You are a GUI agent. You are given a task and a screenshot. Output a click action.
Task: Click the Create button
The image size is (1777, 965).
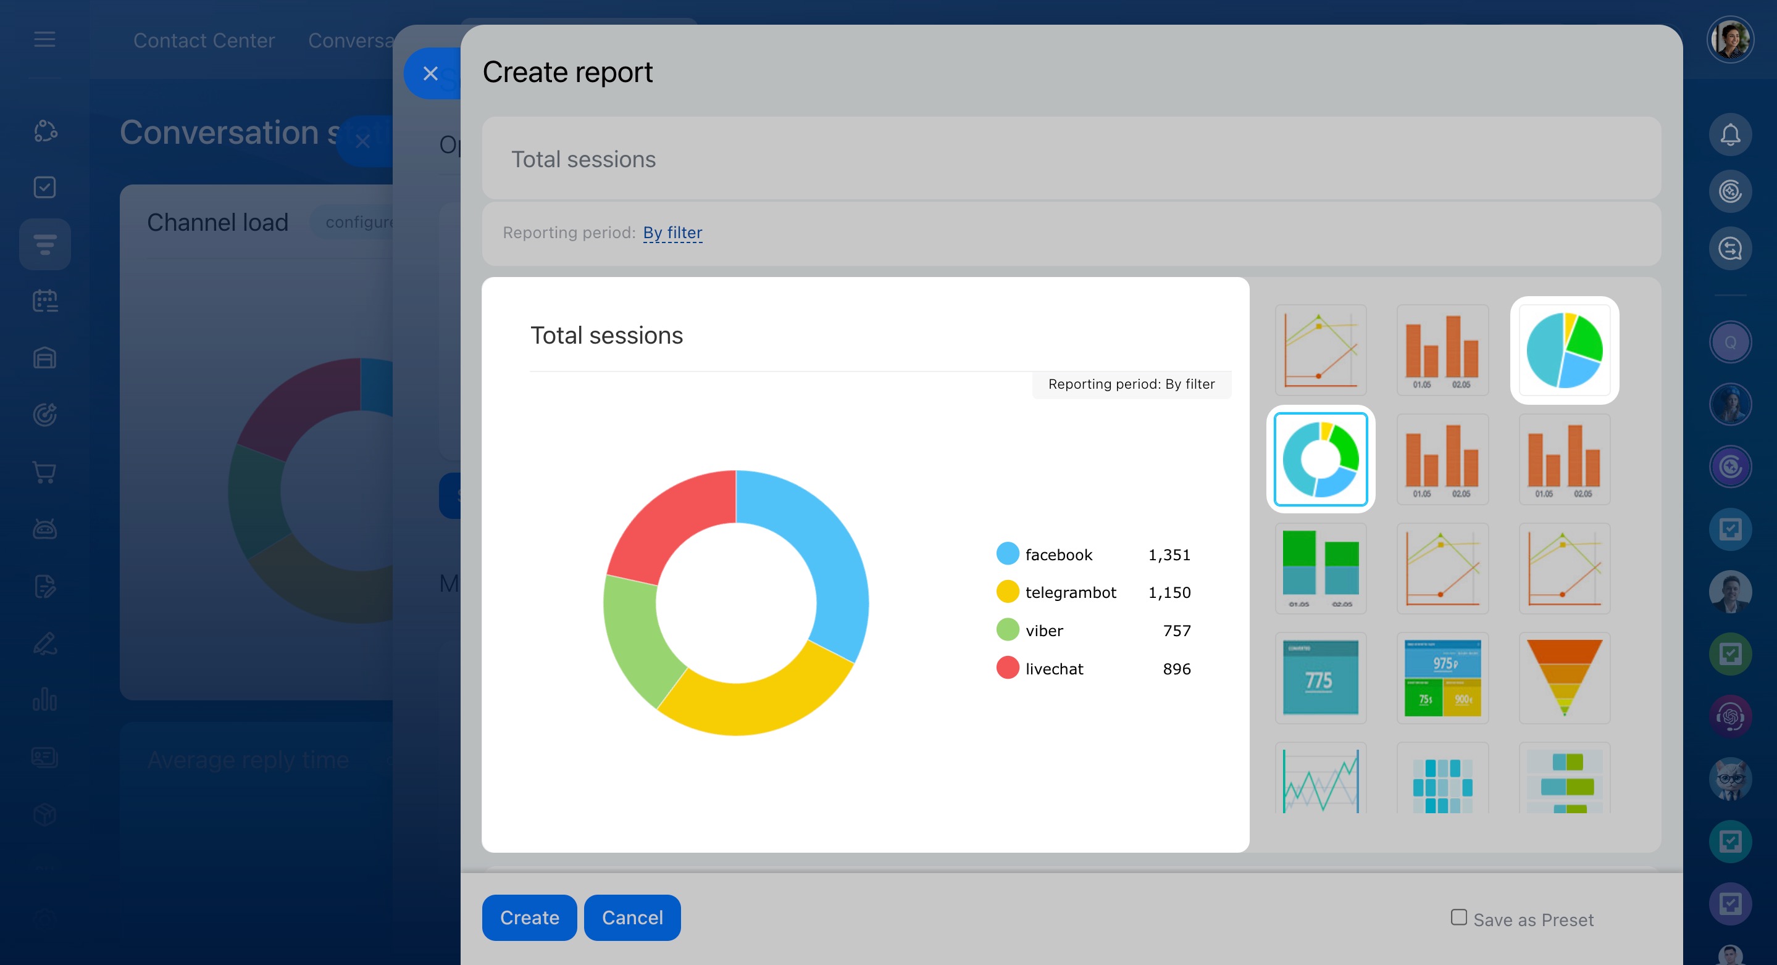[529, 917]
